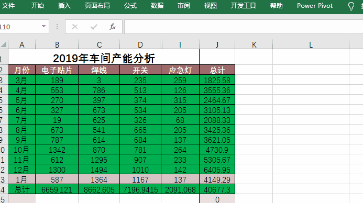
Task: Select column K header
Action: coord(254,44)
